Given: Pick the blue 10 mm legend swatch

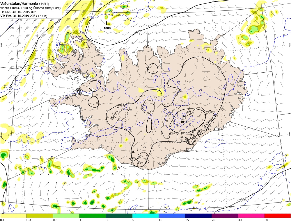Looking at the screenshot, I should point(172,216).
